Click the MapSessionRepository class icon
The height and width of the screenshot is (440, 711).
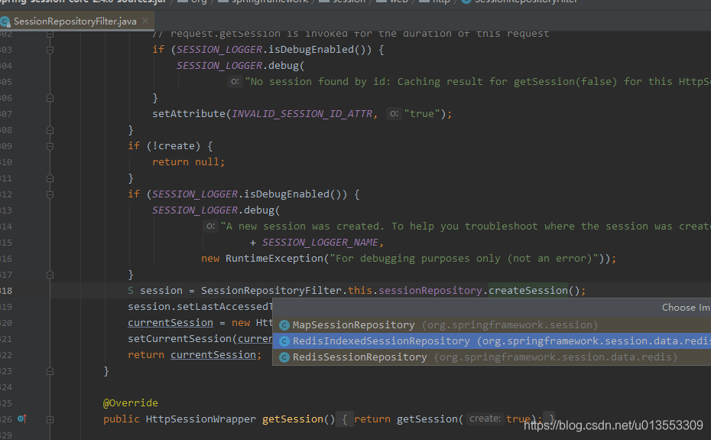284,325
